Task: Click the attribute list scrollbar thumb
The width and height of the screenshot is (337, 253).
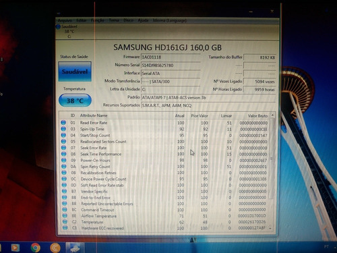Action: pyautogui.click(x=272, y=159)
